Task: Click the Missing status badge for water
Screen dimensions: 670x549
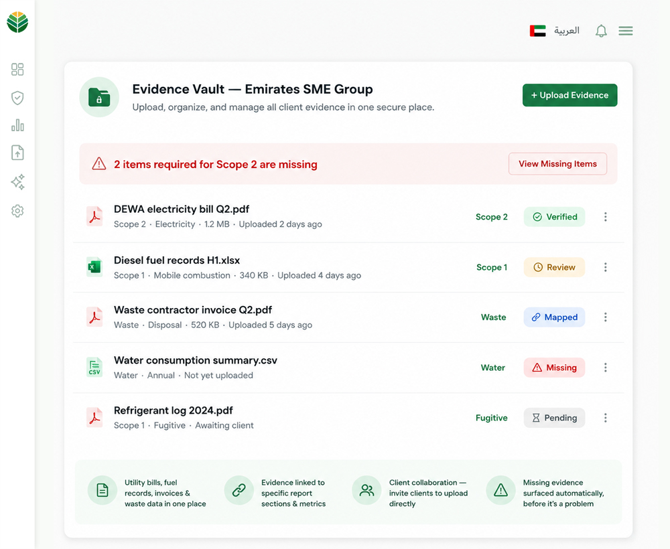Action: tap(554, 368)
